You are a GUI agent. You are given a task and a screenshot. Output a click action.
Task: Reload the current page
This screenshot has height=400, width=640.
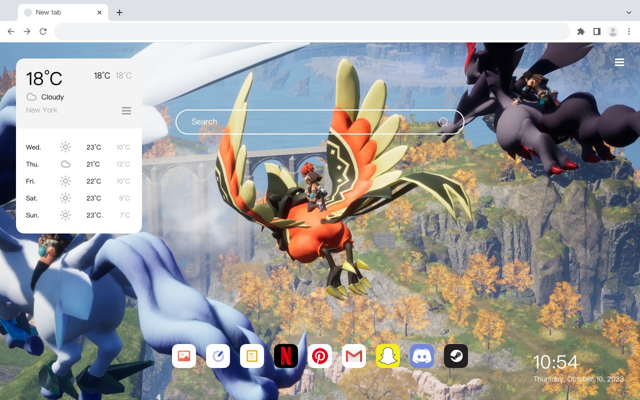click(x=43, y=31)
